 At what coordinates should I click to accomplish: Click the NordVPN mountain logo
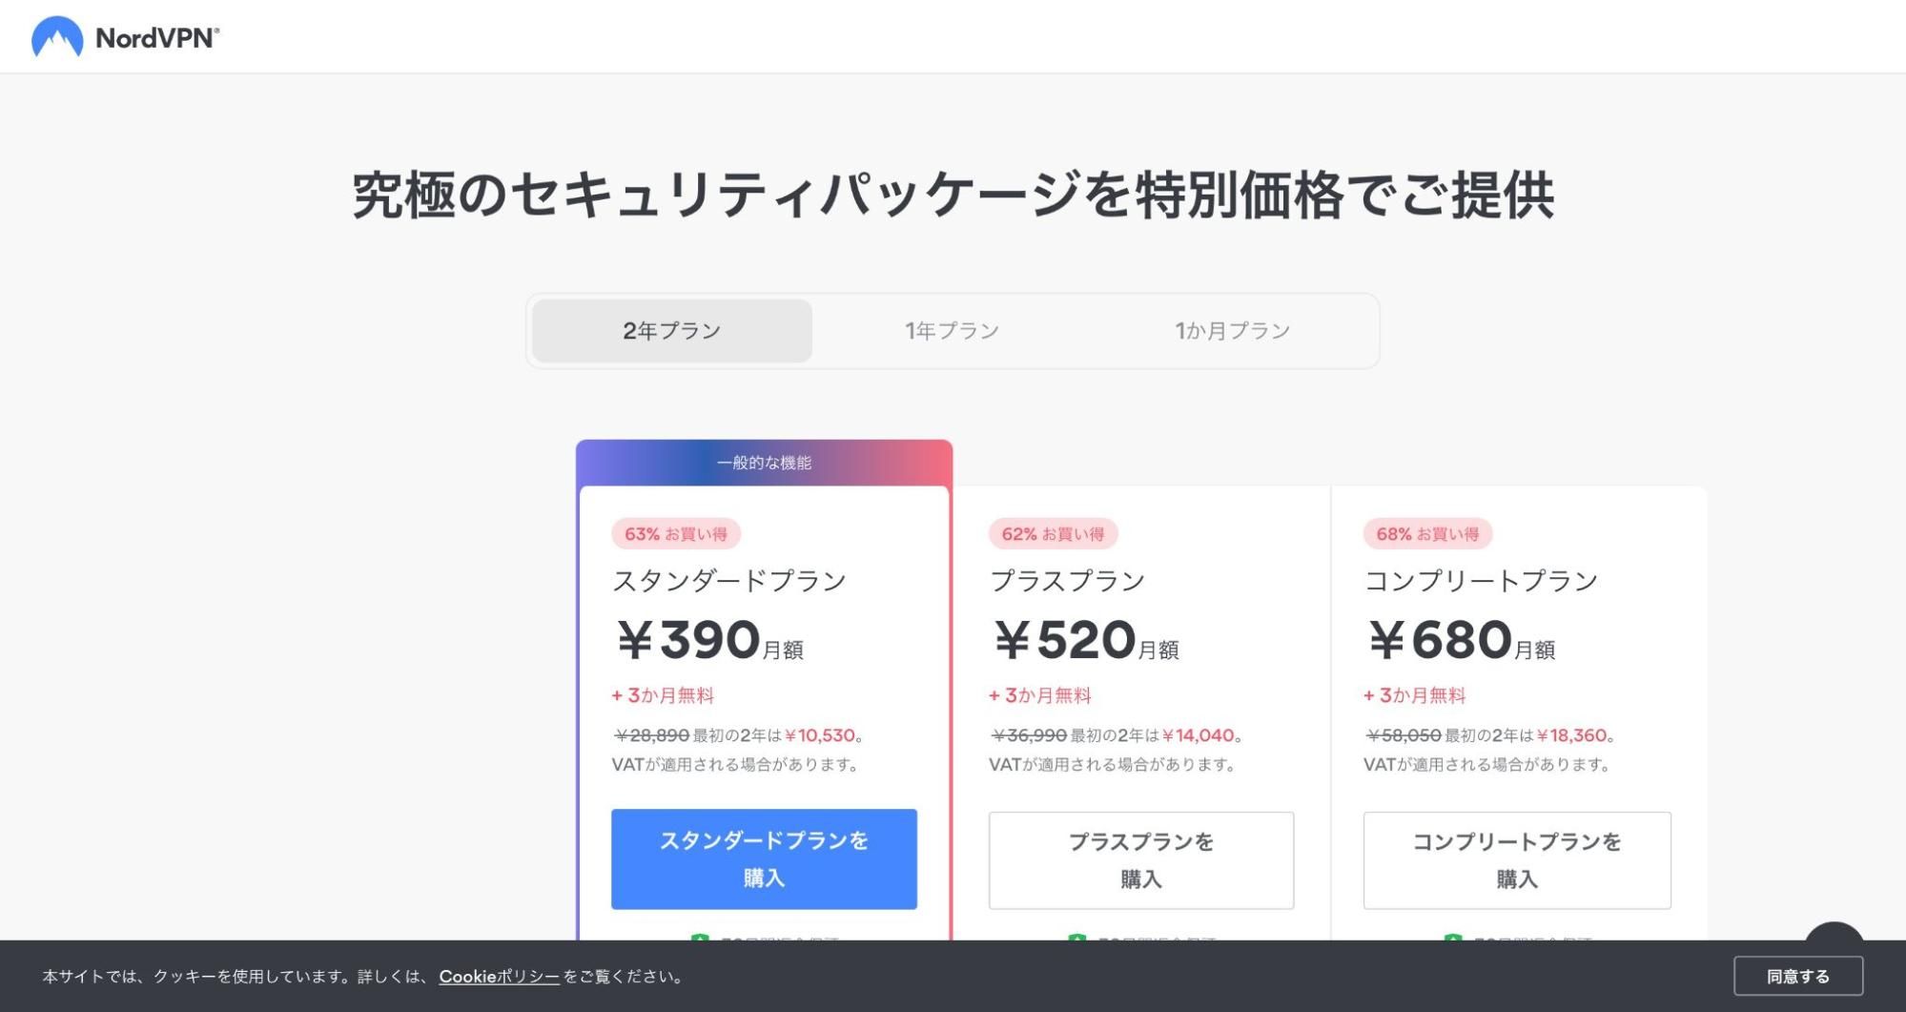click(57, 37)
